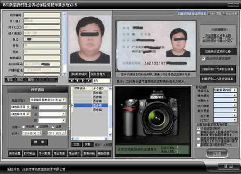Image resolution: width=241 pixels, height=174 pixels.
Task: Click the record list scroll-down arrow
Action: tap(110, 135)
